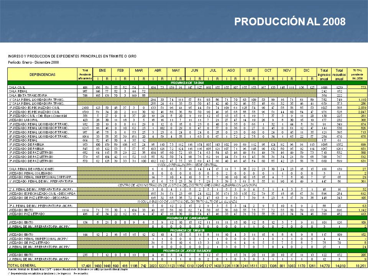Select "2° J. PENAL DE INV. PREPARATORIA (NCPP)" label
The width and height of the screenshot is (368, 276).
(41, 189)
